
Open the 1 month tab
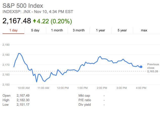(x=57, y=30)
